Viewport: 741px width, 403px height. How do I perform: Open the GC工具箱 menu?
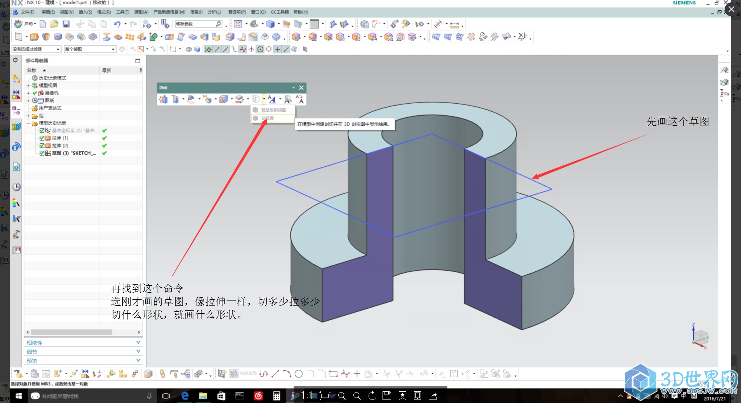click(x=280, y=12)
